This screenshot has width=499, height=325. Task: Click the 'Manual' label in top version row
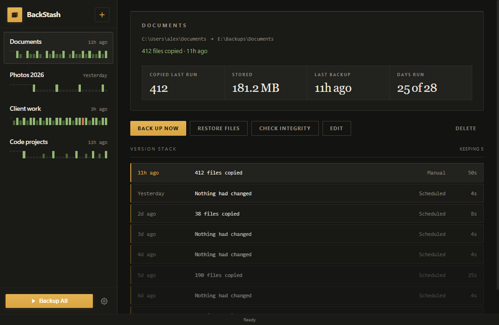tap(436, 173)
